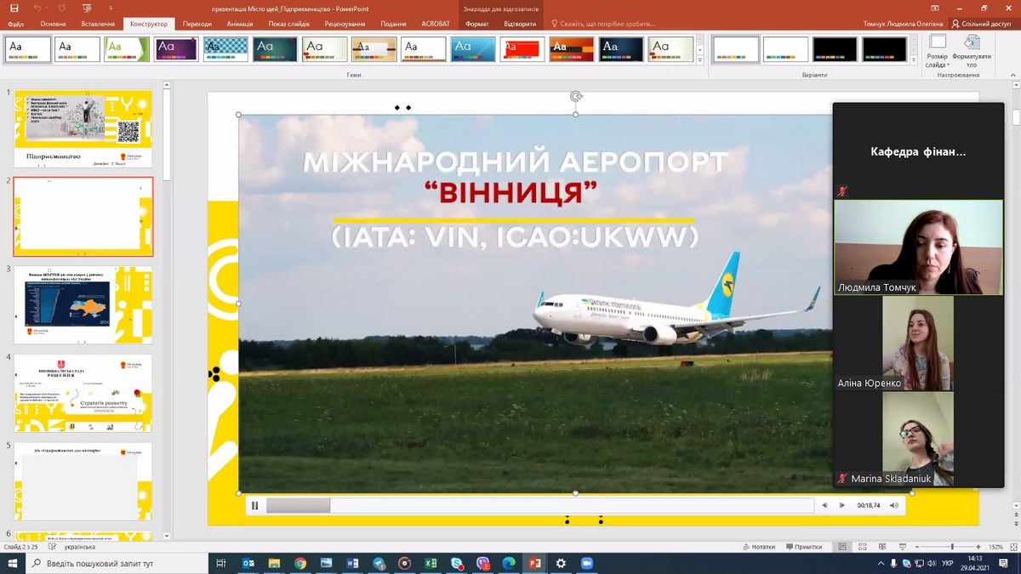Click the video volume speaker icon
Viewport: 1021px width, 574px height.
coord(893,505)
